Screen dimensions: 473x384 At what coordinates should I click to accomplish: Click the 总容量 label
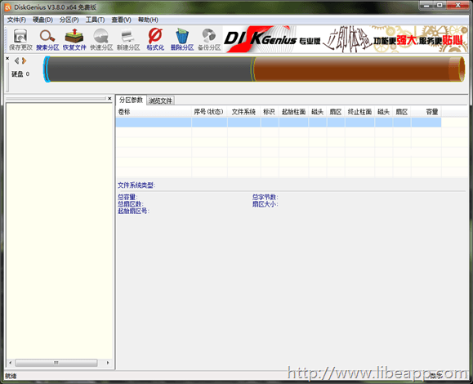tap(127, 197)
